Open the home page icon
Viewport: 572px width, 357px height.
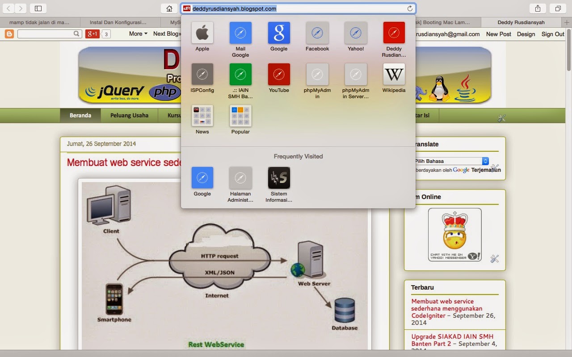point(169,8)
